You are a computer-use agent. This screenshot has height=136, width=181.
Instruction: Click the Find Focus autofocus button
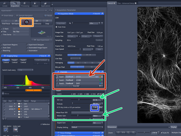point(6,22)
